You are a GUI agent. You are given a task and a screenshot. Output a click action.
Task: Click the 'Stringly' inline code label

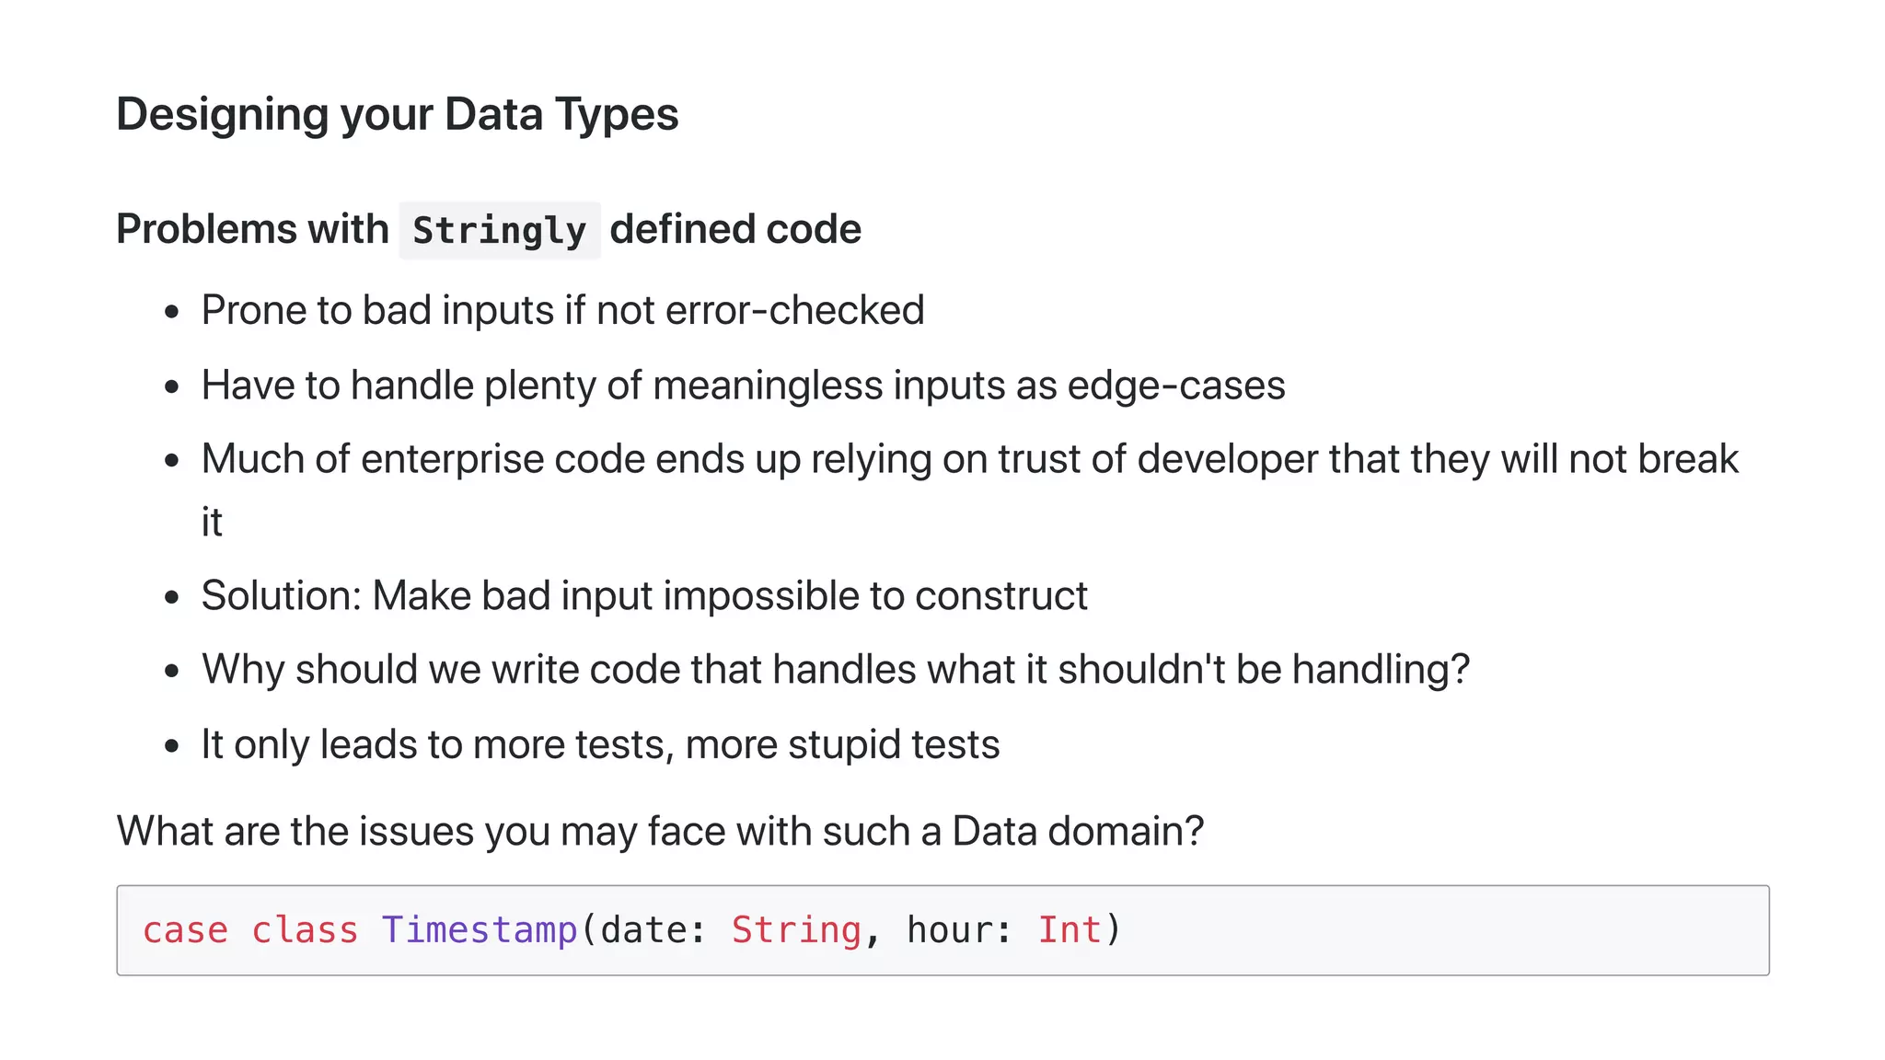499,230
